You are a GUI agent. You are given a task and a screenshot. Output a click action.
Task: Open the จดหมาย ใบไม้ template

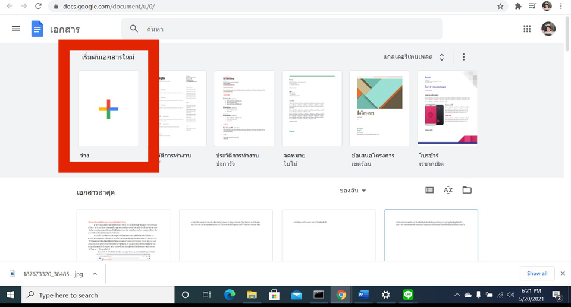(x=312, y=109)
